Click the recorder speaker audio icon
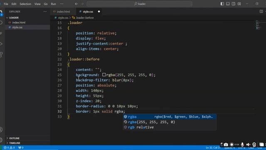Screen dimensions: 266x150 tap(248, 145)
